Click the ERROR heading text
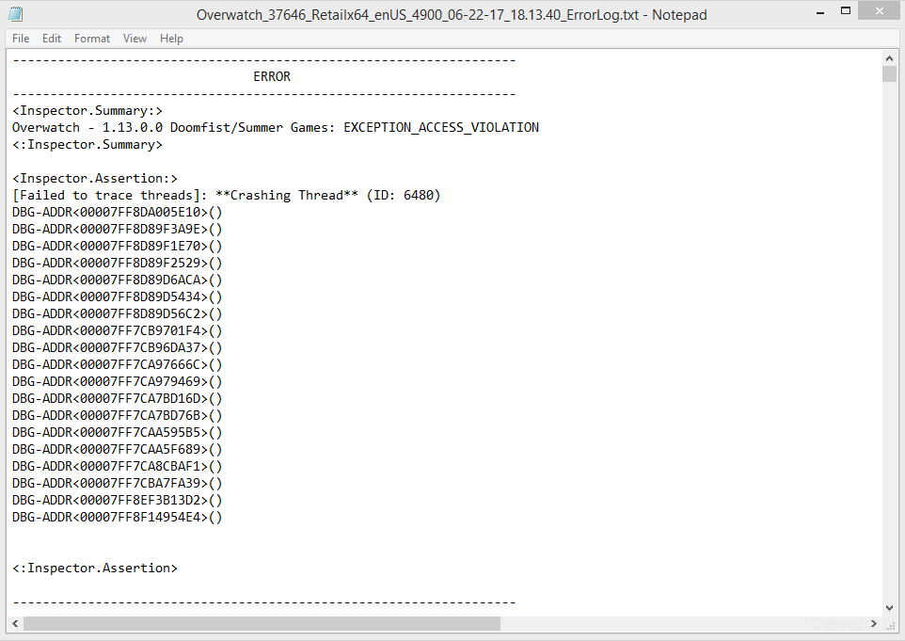905x641 pixels. [x=272, y=77]
